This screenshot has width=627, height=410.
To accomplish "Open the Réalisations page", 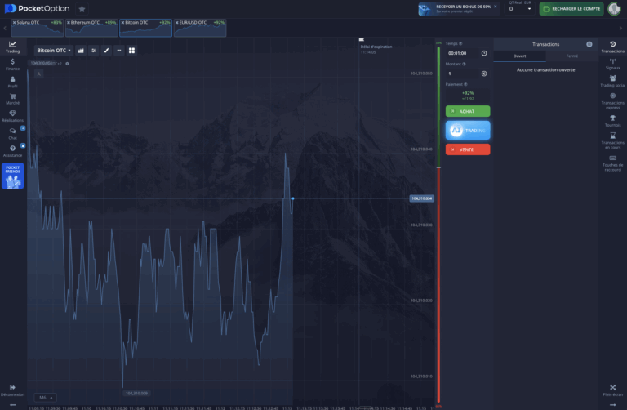I will (x=12, y=116).
